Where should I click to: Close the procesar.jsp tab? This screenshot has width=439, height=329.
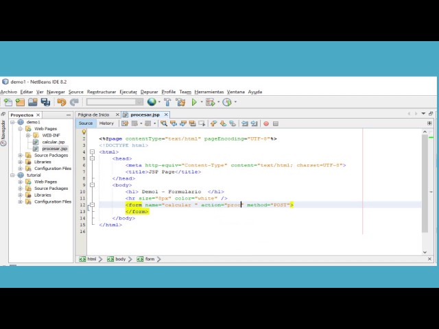tap(166, 114)
